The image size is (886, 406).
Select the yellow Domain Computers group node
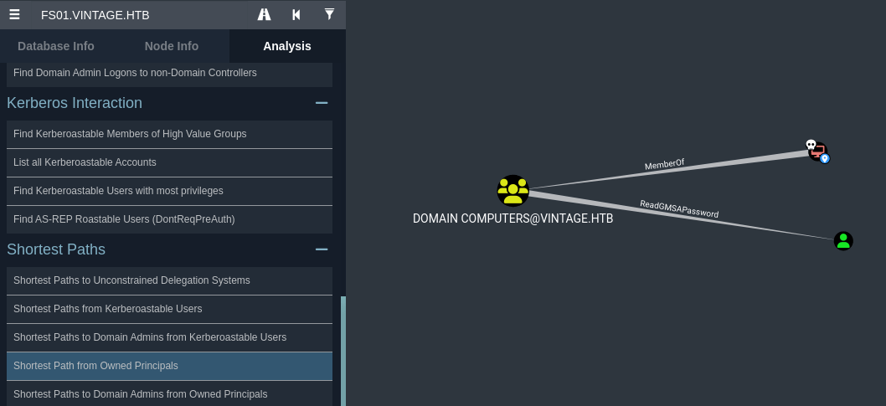tap(513, 191)
